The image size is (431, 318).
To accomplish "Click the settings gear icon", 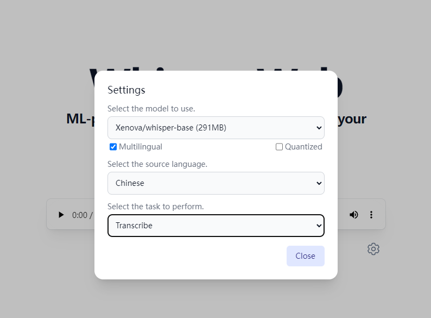I will pyautogui.click(x=373, y=249).
